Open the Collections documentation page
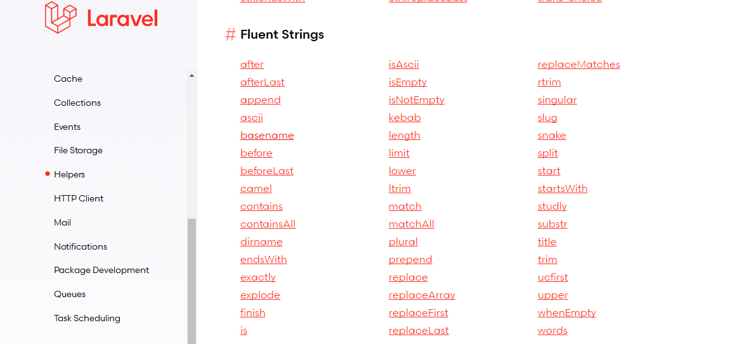Viewport: 747px width, 344px height. 77,103
